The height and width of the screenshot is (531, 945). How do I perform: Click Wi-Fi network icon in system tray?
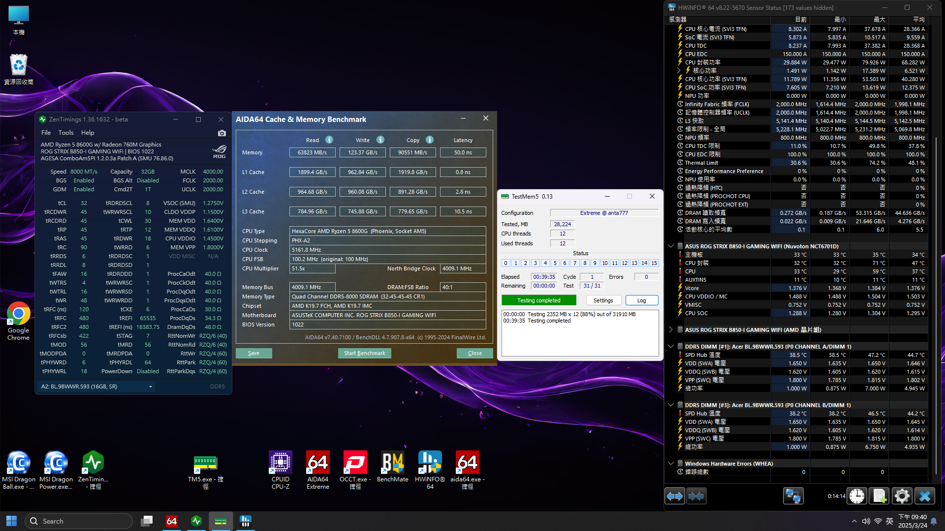pyautogui.click(x=878, y=521)
